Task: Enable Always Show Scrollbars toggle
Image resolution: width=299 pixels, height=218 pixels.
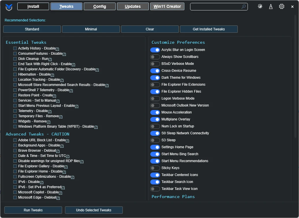Action: point(155,57)
